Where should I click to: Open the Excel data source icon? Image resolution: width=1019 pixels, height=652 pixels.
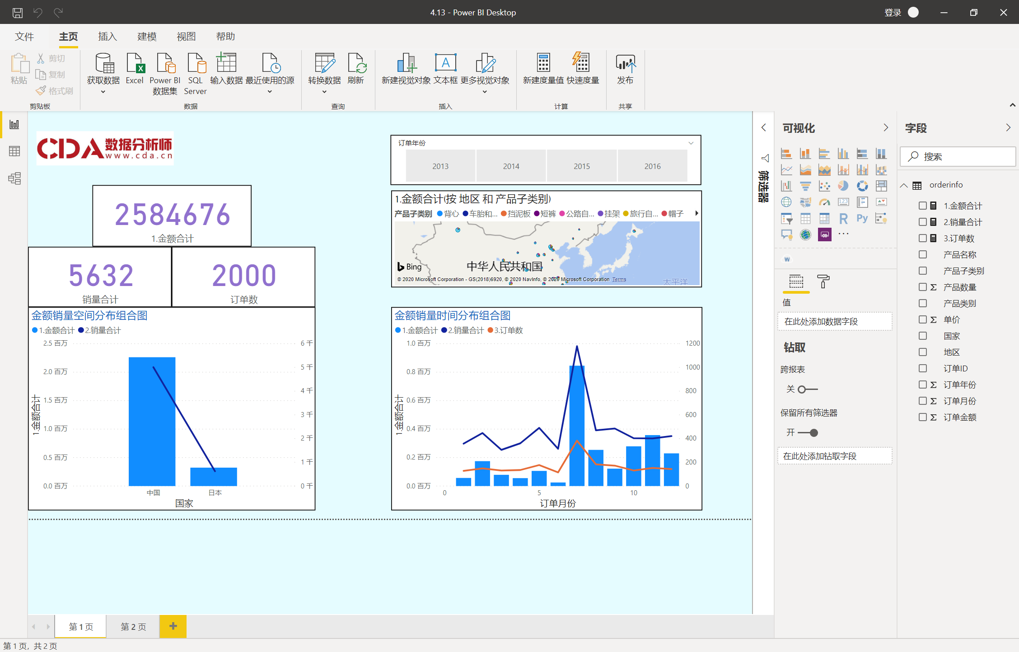click(135, 64)
